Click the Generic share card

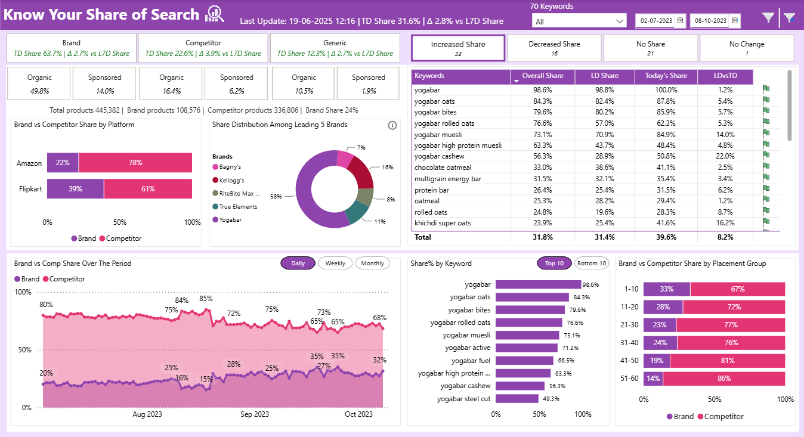coord(335,48)
